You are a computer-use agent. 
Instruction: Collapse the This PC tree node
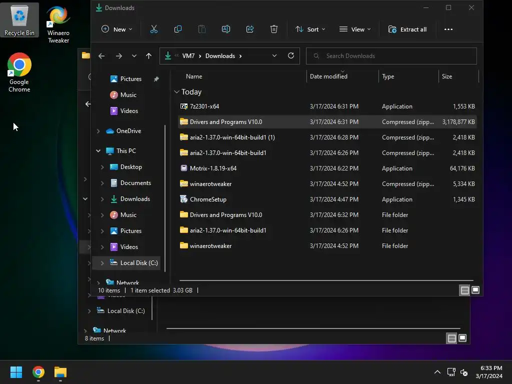coord(98,151)
